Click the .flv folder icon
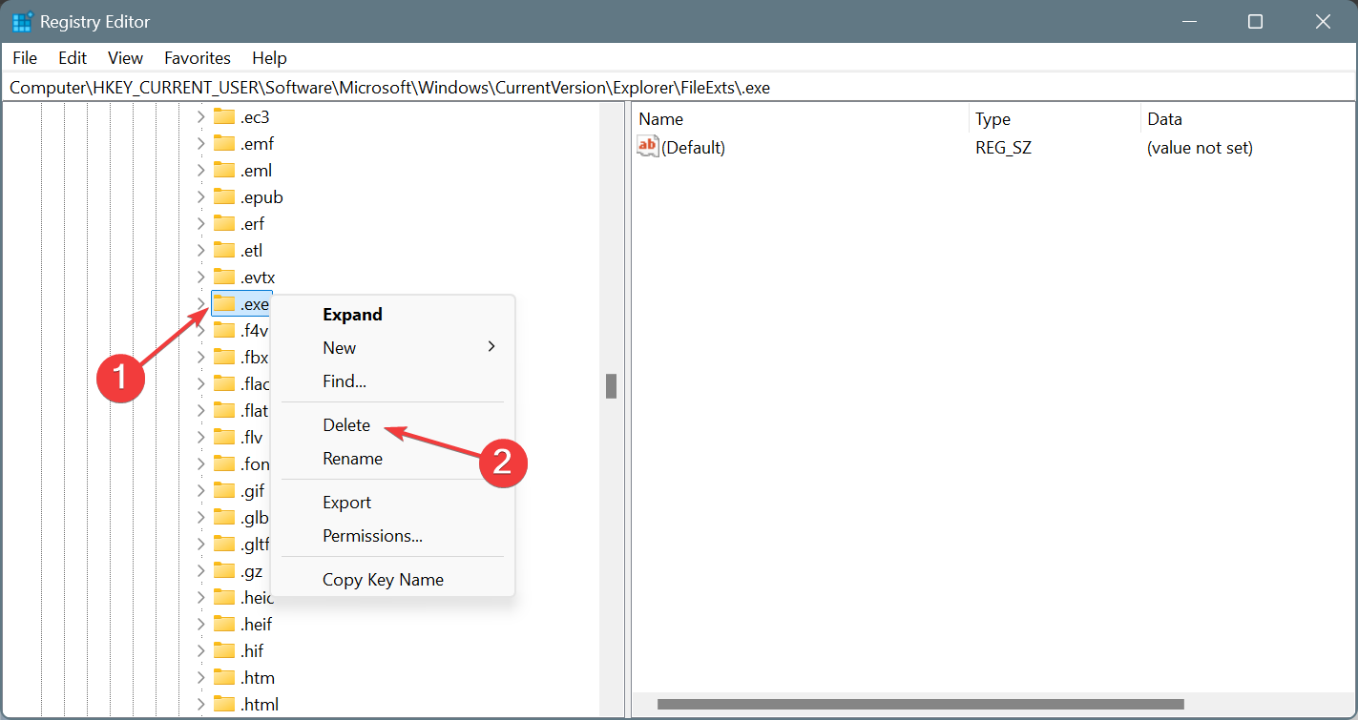Viewport: 1358px width, 720px height. (224, 437)
